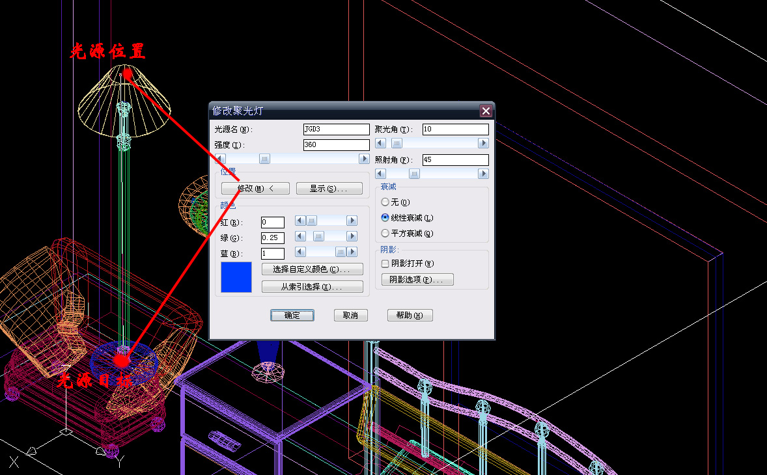
Task: Decrease green with left arrow
Action: click(x=300, y=236)
